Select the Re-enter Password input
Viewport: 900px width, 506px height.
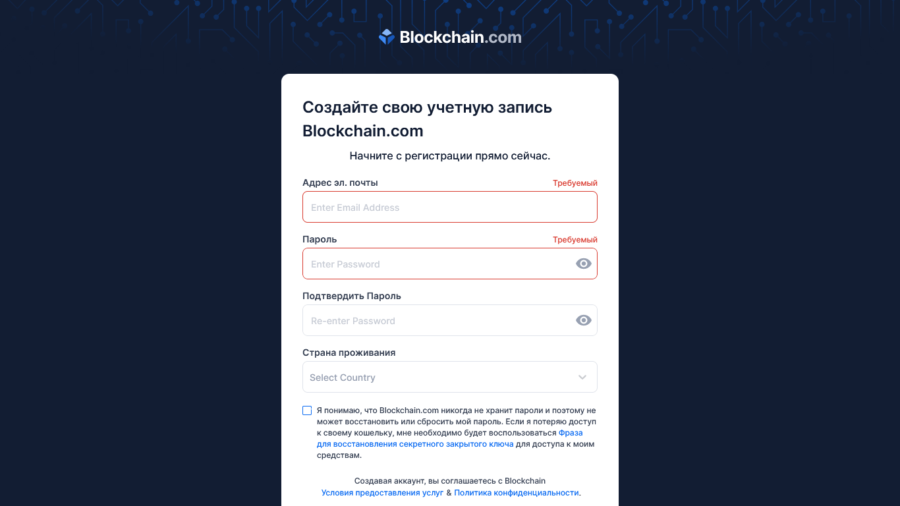pos(436,321)
